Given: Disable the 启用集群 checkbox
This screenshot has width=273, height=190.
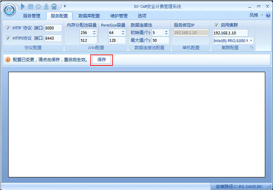Looking at the screenshot, I should pyautogui.click(x=216, y=25).
